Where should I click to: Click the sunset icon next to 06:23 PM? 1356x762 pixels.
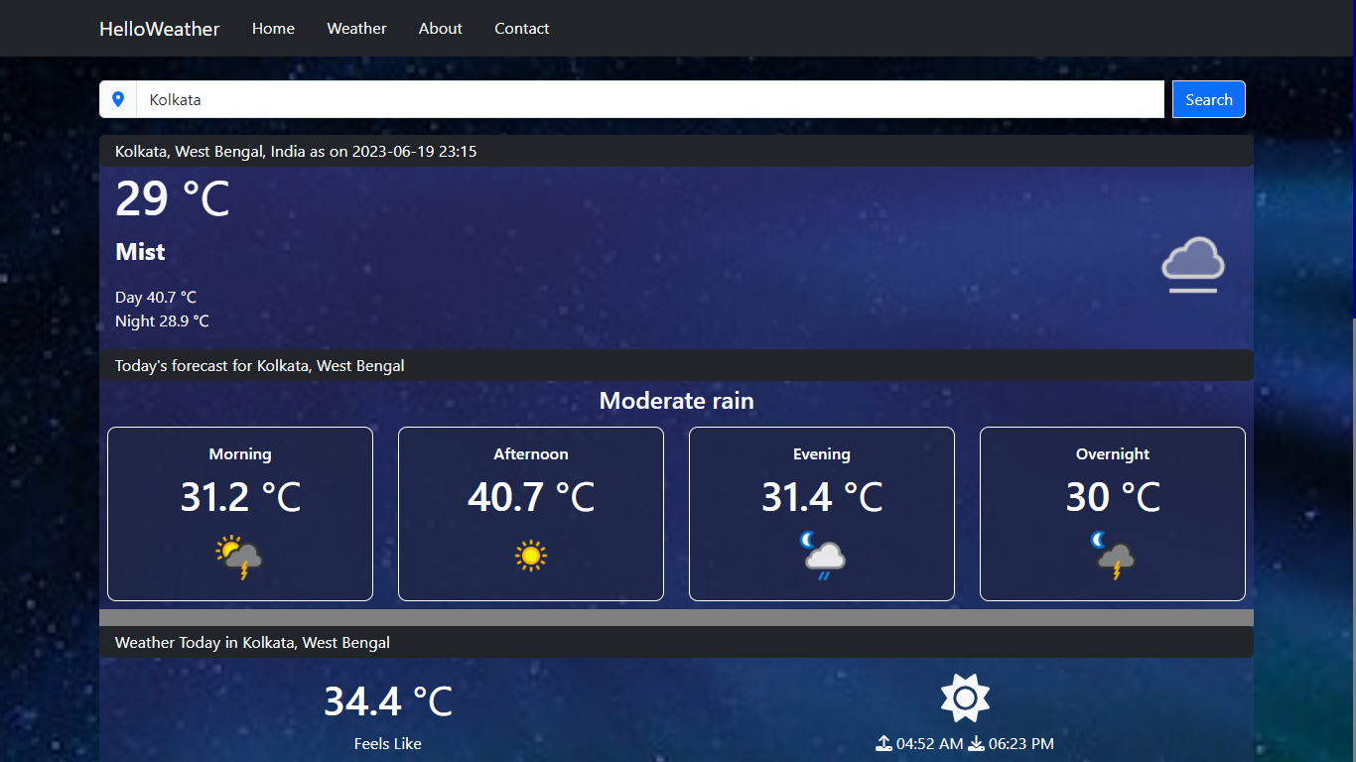pos(975,743)
